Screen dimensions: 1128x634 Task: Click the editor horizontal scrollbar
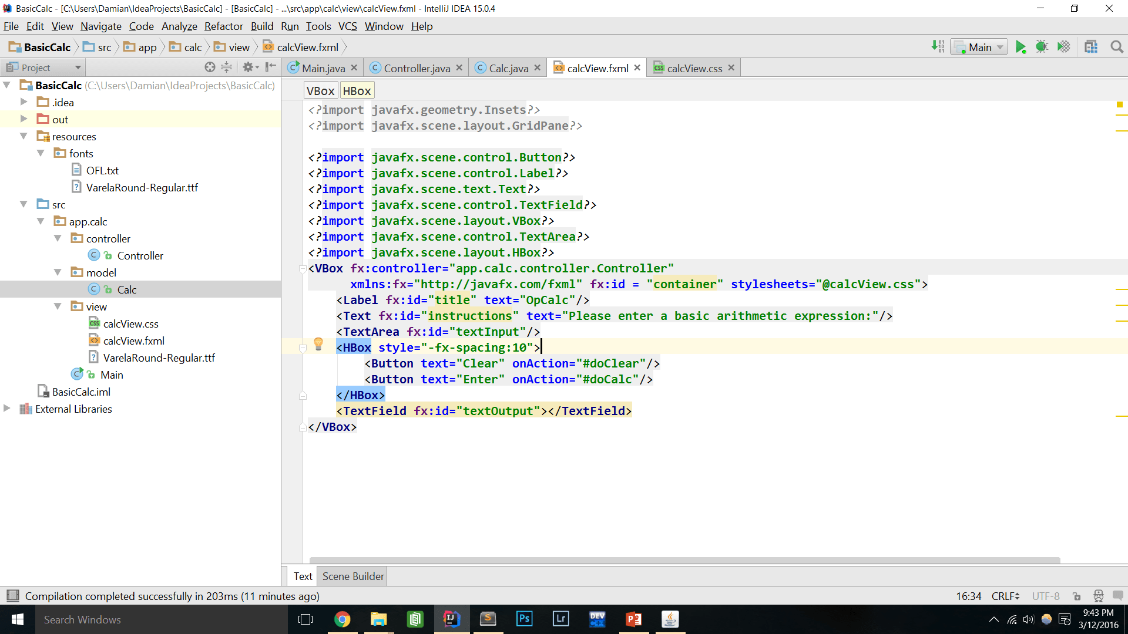click(x=684, y=560)
